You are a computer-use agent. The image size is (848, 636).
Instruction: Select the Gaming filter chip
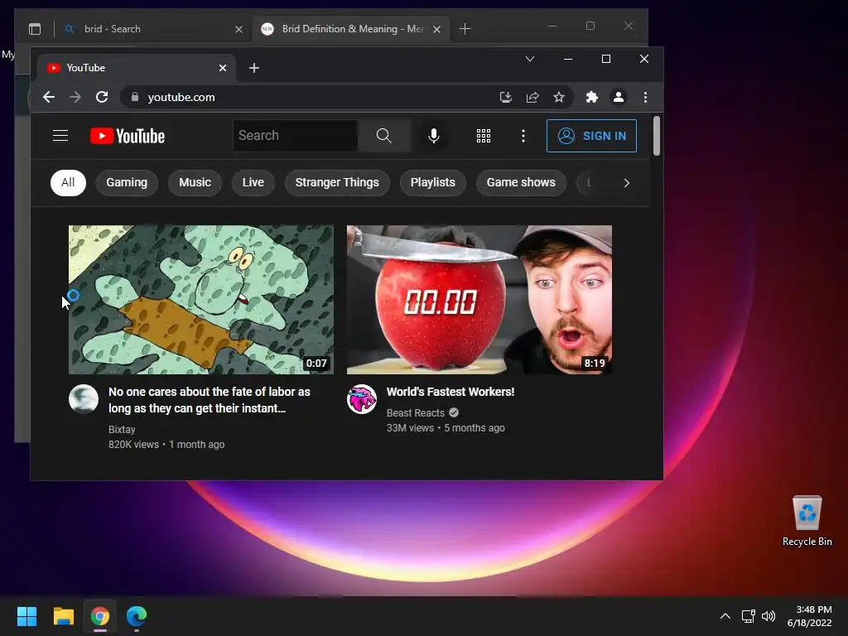tap(127, 183)
